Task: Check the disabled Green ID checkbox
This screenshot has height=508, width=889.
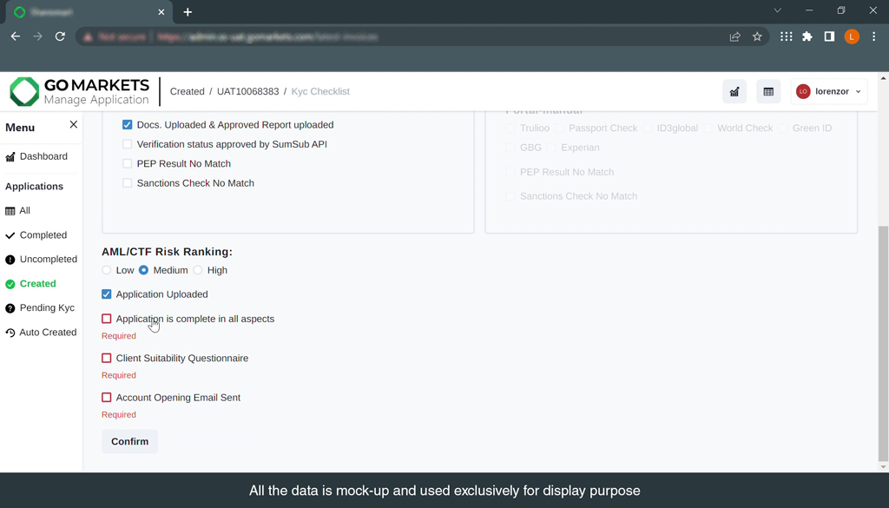Action: click(782, 129)
